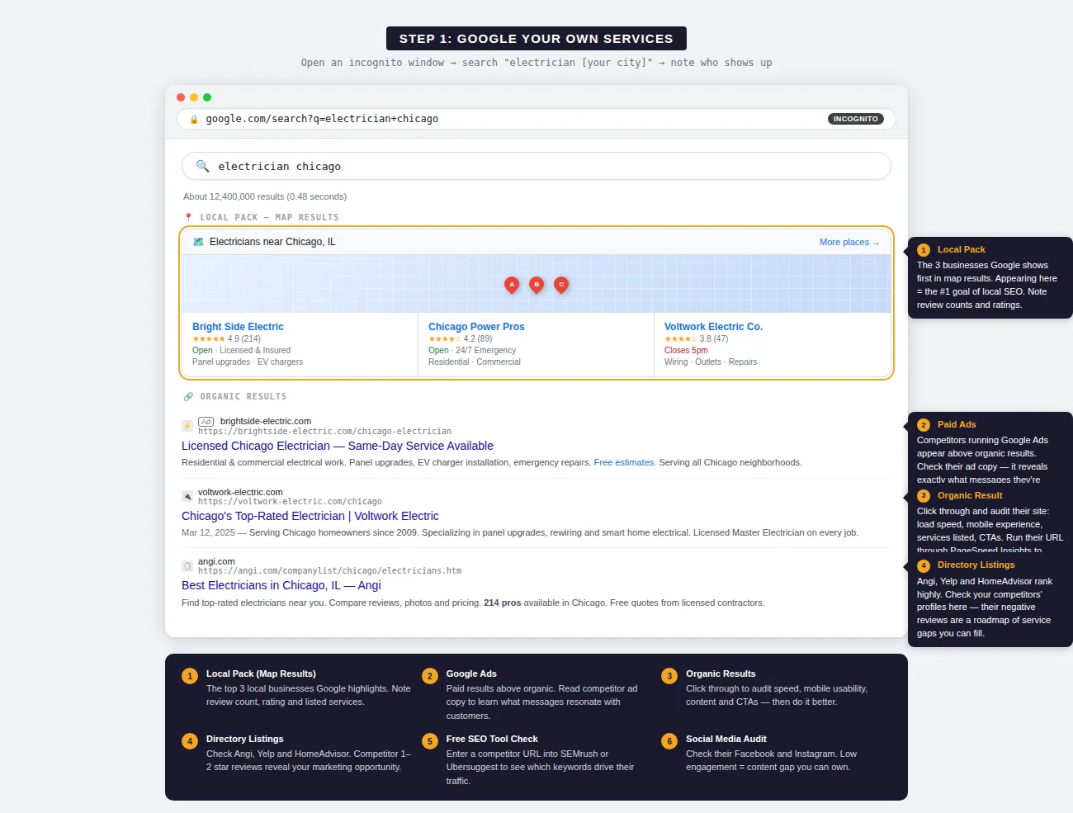The image size is (1073, 813).
Task: Open the More places link
Action: (x=848, y=242)
